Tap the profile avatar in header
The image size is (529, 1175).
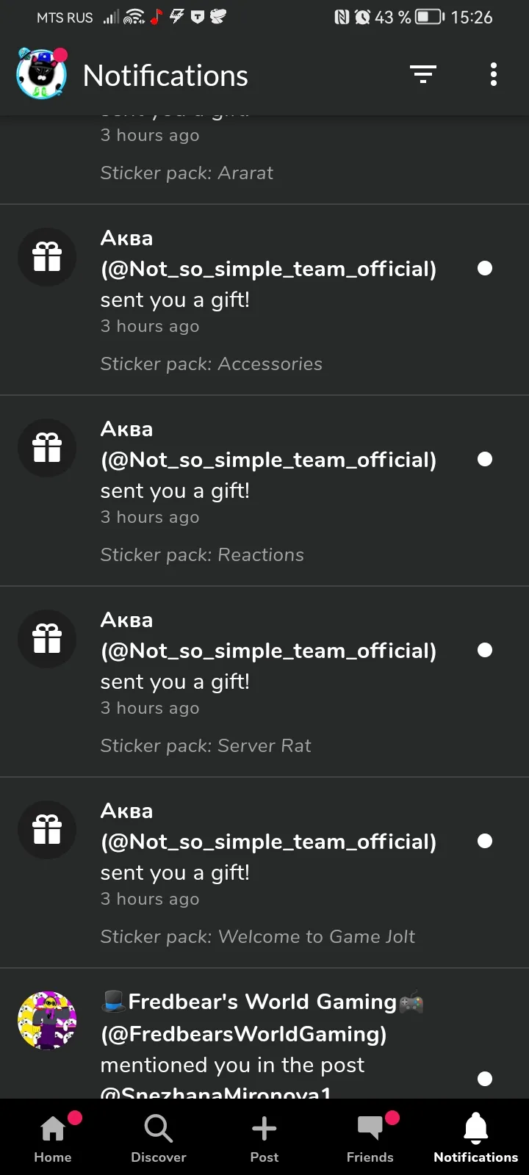point(42,73)
